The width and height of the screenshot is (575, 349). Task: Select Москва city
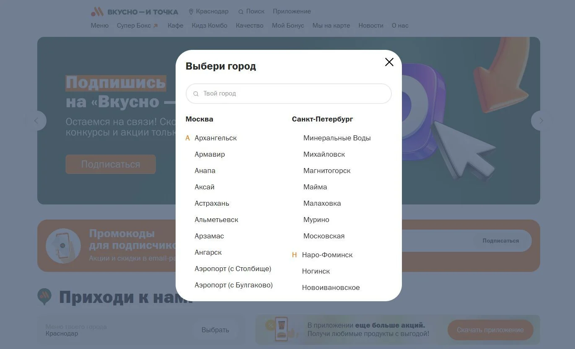(199, 119)
